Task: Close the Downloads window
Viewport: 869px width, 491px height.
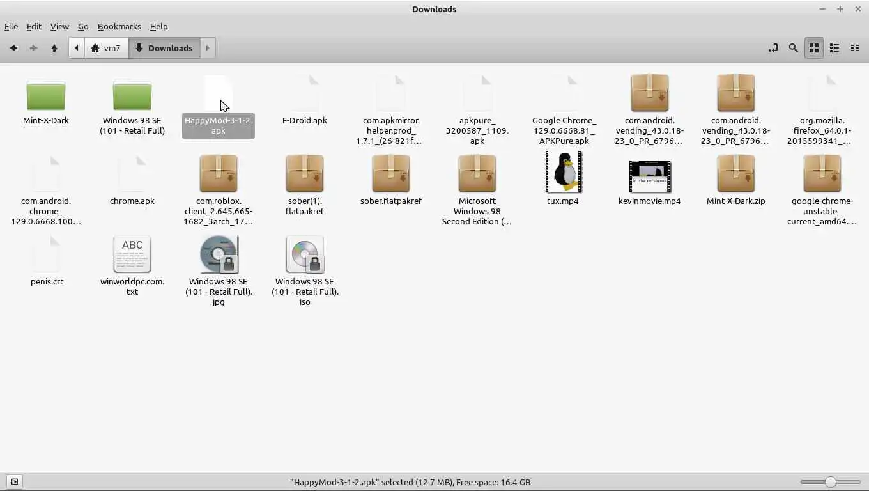Action: [x=858, y=9]
